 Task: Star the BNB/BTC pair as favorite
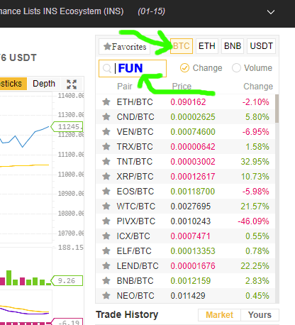(106, 281)
